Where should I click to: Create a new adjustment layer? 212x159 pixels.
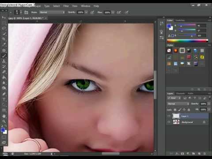188,154
